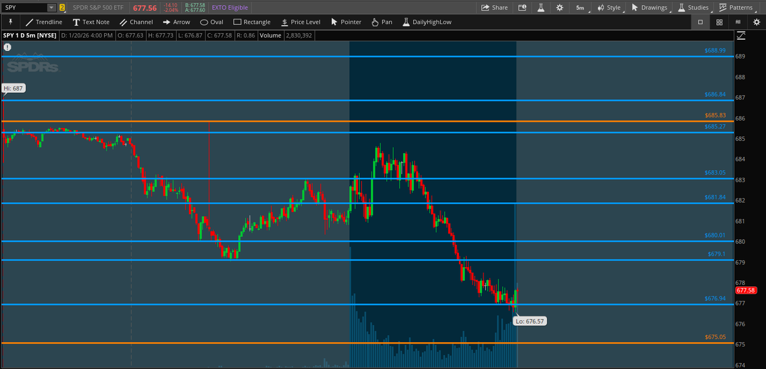Screen dimensions: 766x369
Task: Select the $685.27 price level label
Action: pos(715,127)
